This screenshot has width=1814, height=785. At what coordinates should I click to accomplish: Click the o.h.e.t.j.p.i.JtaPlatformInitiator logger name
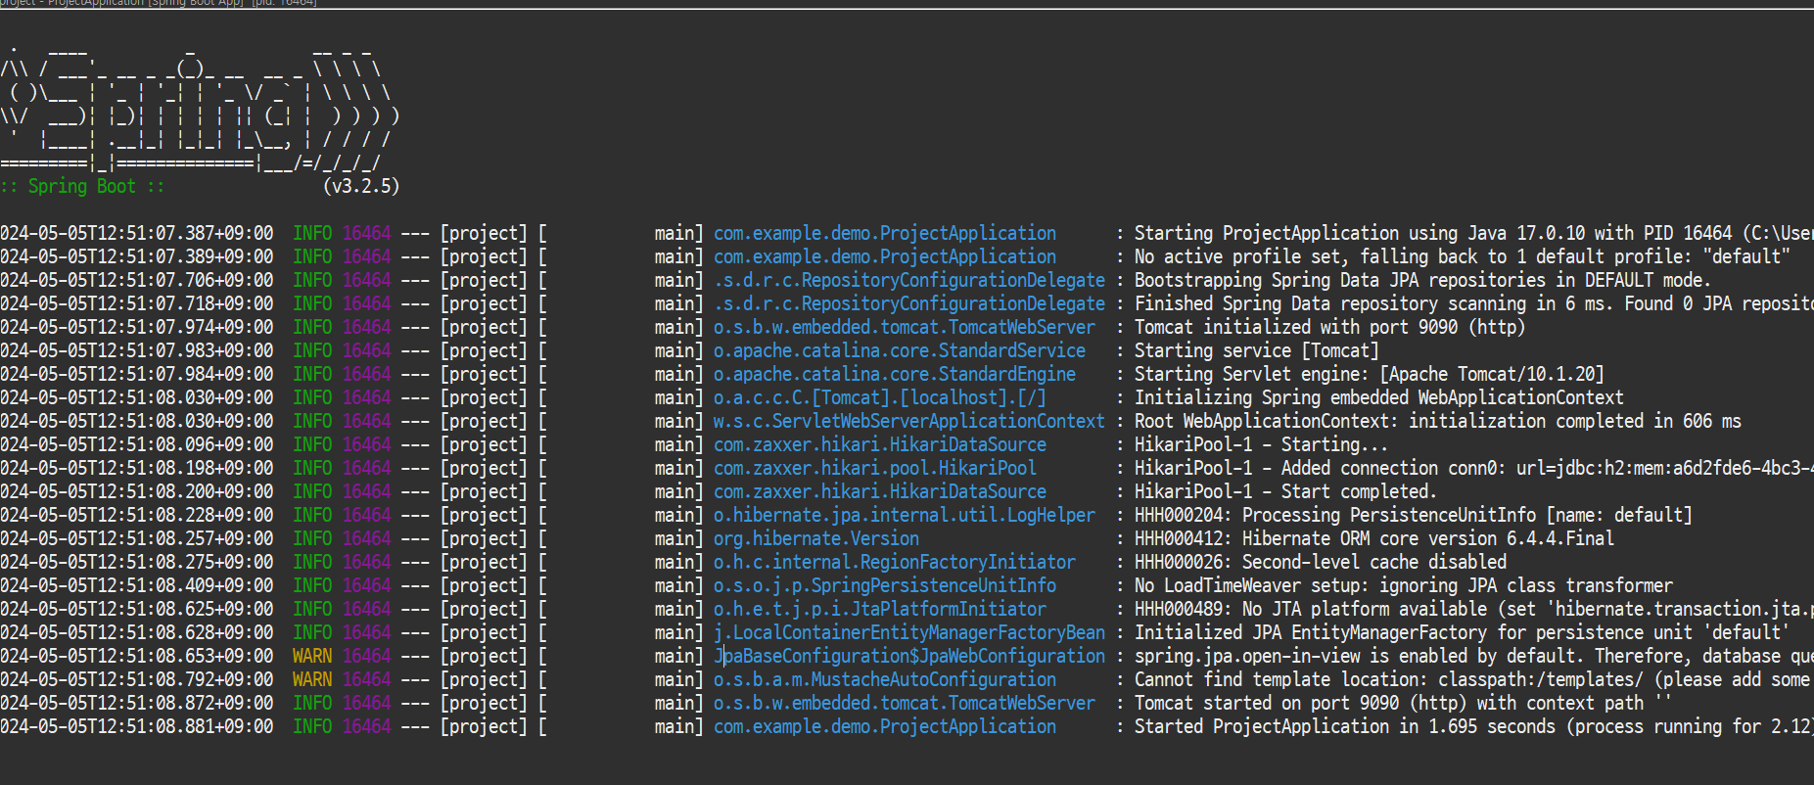click(x=879, y=609)
